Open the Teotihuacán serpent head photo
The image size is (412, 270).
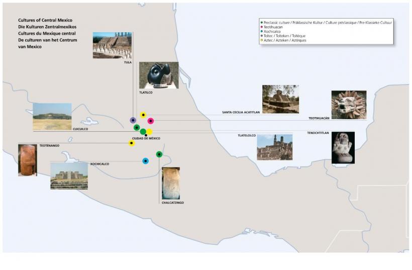tap(349, 105)
